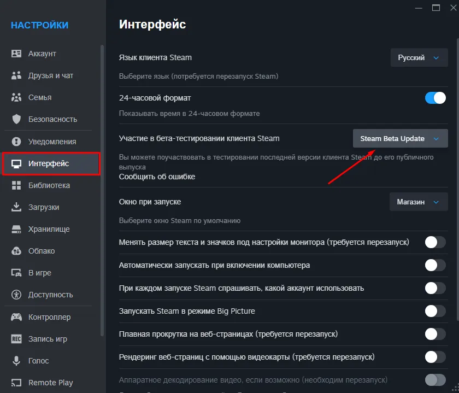
Task: Select the Интерфейс section
Action: click(x=51, y=163)
